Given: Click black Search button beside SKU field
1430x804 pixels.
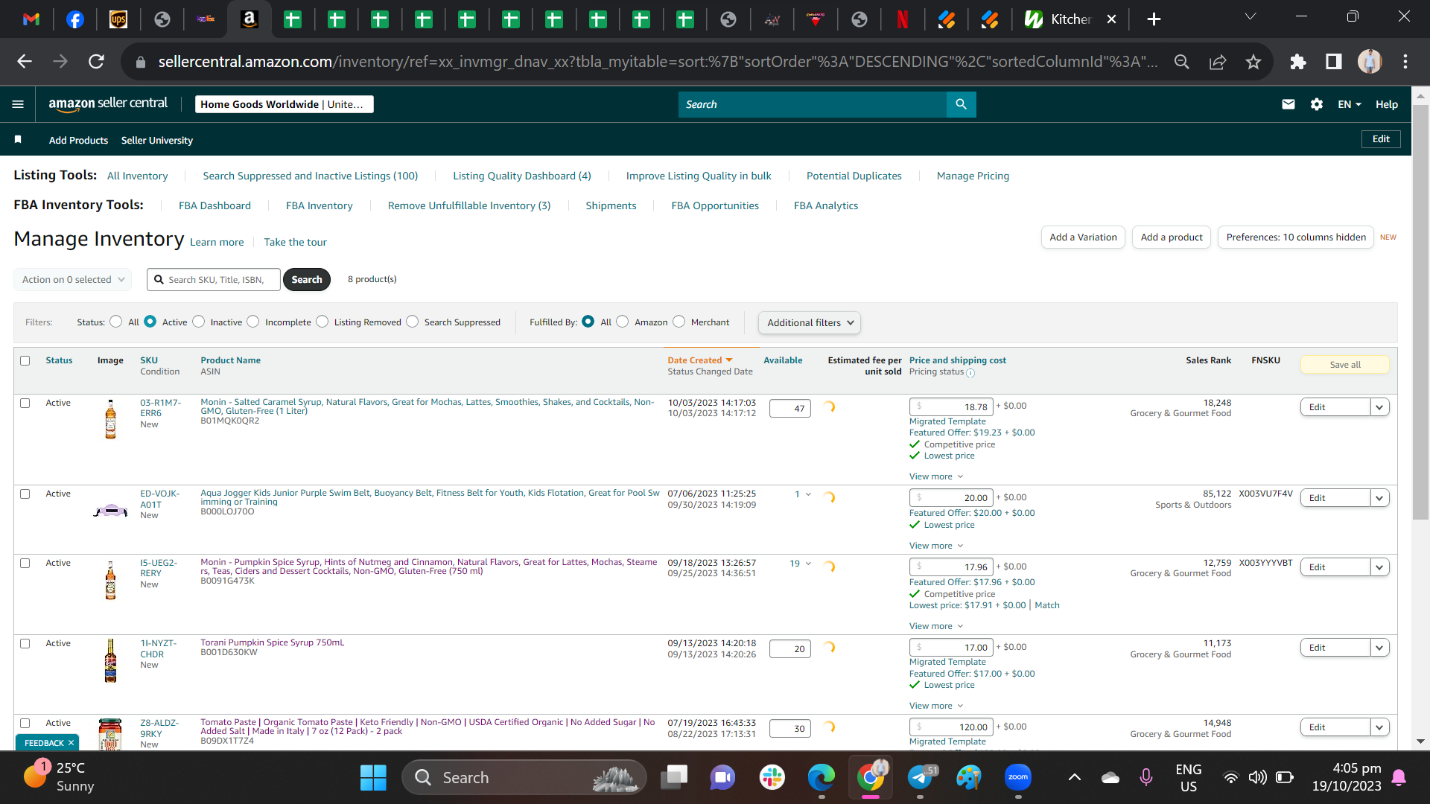Looking at the screenshot, I should click(x=306, y=280).
